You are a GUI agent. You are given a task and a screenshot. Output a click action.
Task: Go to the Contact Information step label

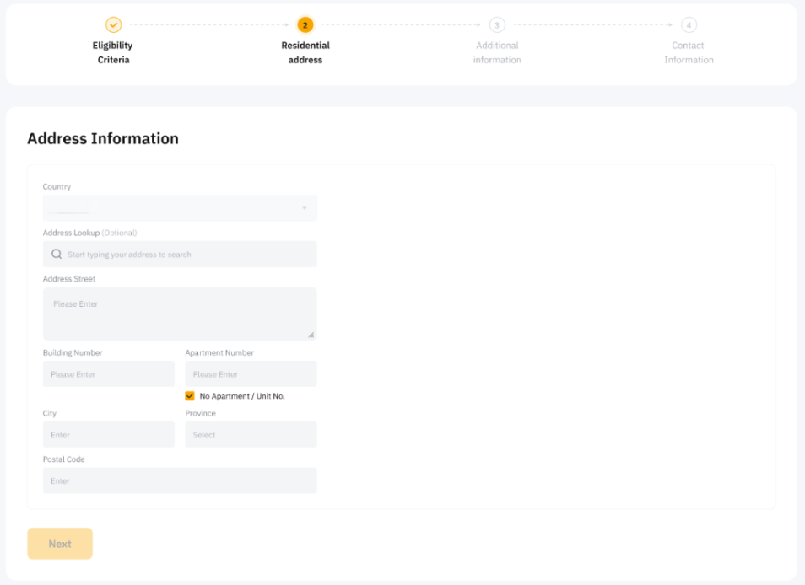pos(689,52)
